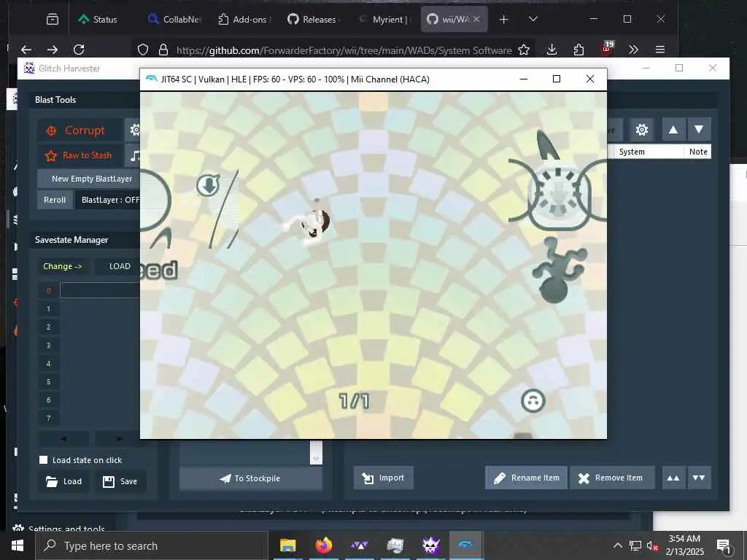Screen dimensions: 747x560
Task: Open Firefox extensions puzzle icon
Action: click(x=578, y=50)
